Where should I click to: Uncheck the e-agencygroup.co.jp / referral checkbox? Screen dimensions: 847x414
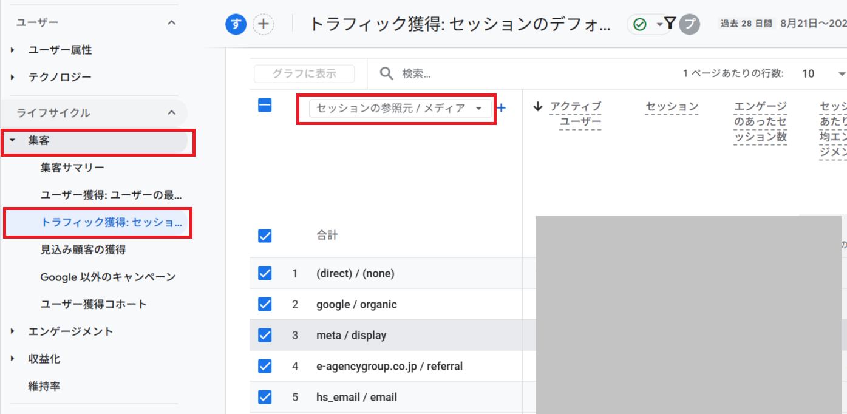(265, 366)
